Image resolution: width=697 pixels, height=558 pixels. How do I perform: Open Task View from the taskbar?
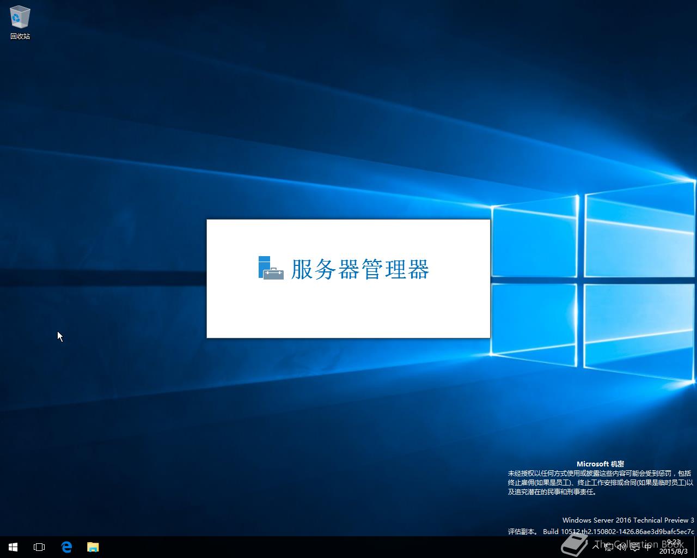tap(39, 547)
